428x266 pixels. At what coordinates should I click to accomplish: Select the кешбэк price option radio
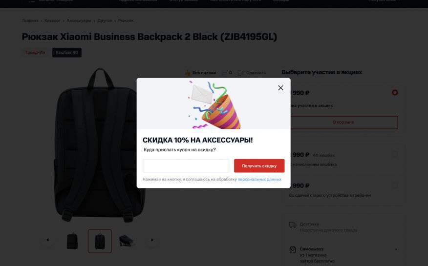[395, 155]
